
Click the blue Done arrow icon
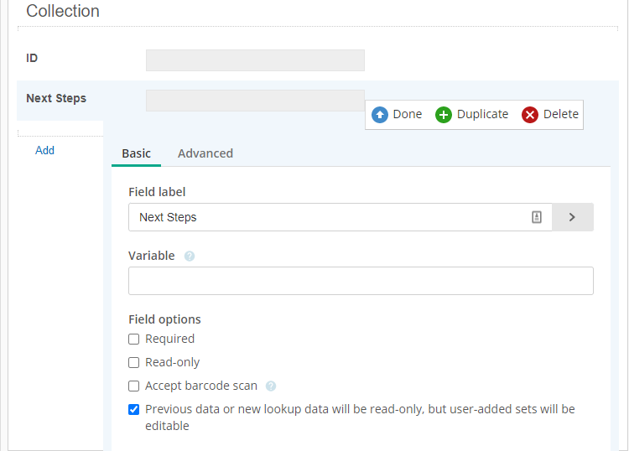pos(379,115)
